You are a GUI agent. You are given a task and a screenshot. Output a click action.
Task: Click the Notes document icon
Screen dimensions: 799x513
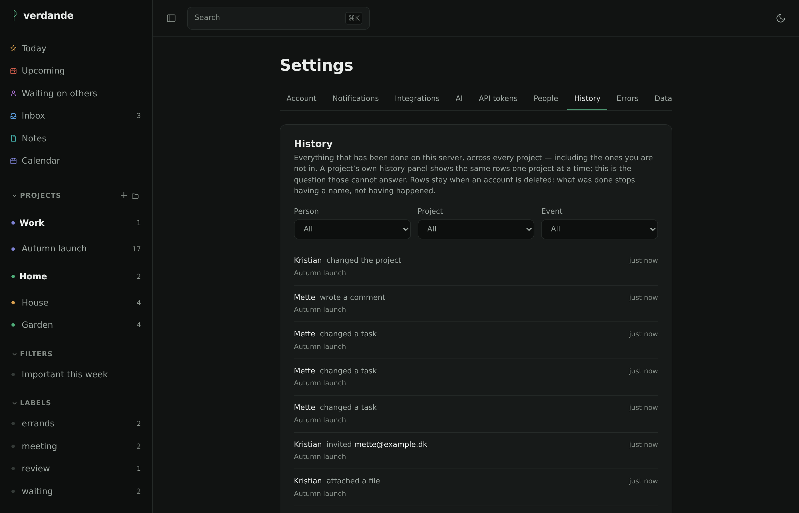(x=13, y=138)
